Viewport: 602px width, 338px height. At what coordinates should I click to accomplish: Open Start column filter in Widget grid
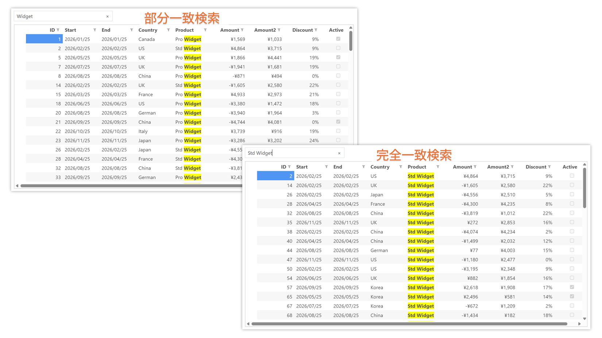94,30
